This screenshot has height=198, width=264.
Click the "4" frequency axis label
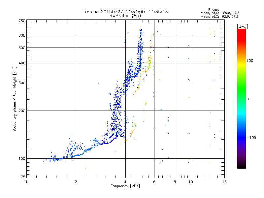(125, 182)
